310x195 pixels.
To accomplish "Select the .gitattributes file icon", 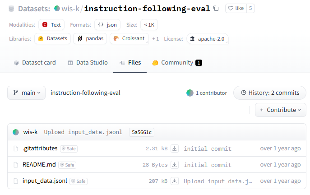I will coord(16,149).
